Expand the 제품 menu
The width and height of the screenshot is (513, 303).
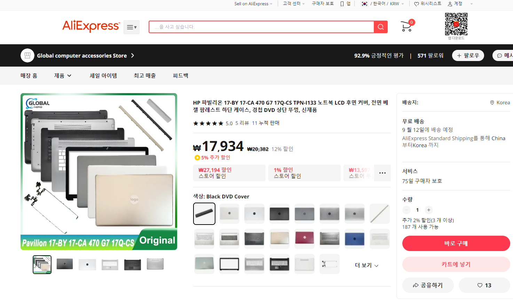coord(63,76)
